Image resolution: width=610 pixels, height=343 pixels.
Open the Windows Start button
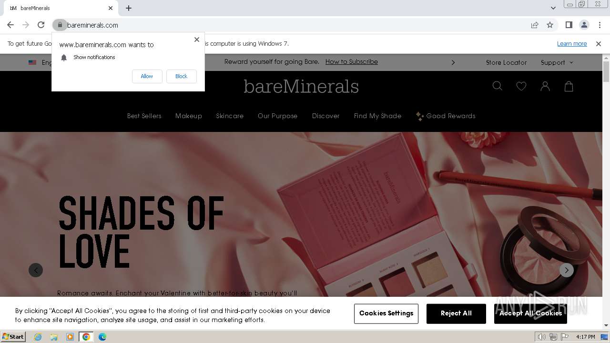click(x=13, y=336)
